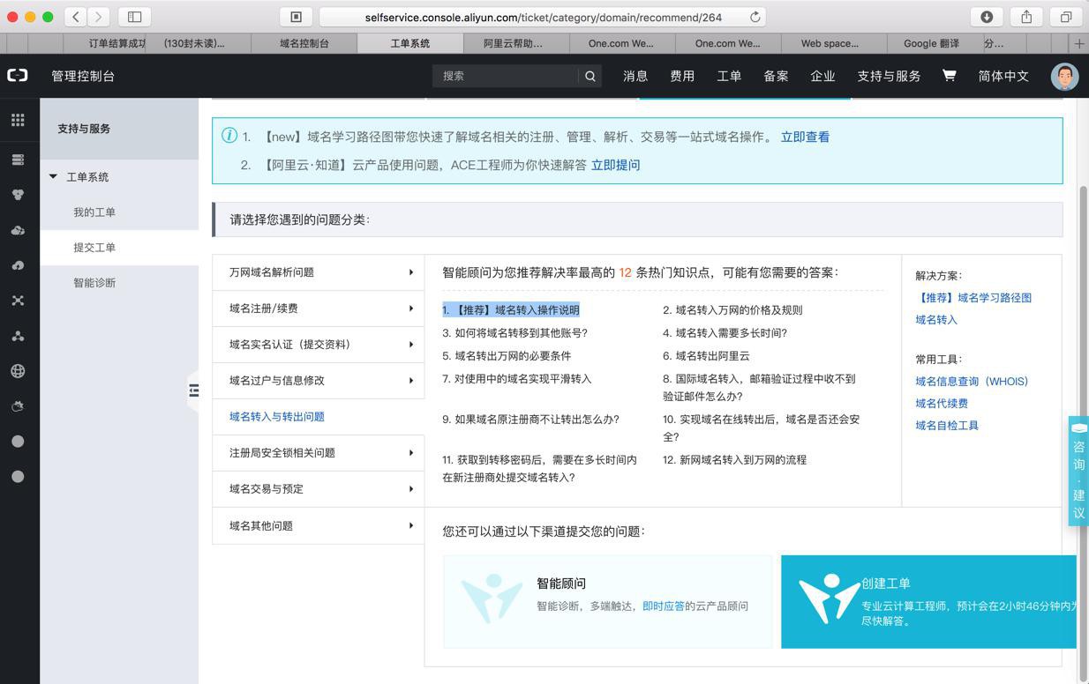This screenshot has height=684, width=1089.
Task: Open the 工单 menu
Action: [729, 76]
